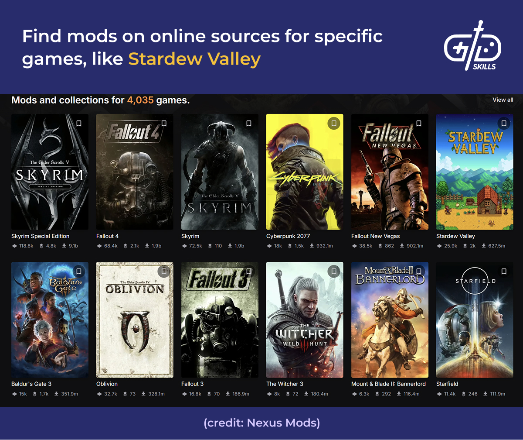The image size is (523, 440).
Task: Click the bookmark icon on Cyberpunk 2077
Action: click(333, 124)
